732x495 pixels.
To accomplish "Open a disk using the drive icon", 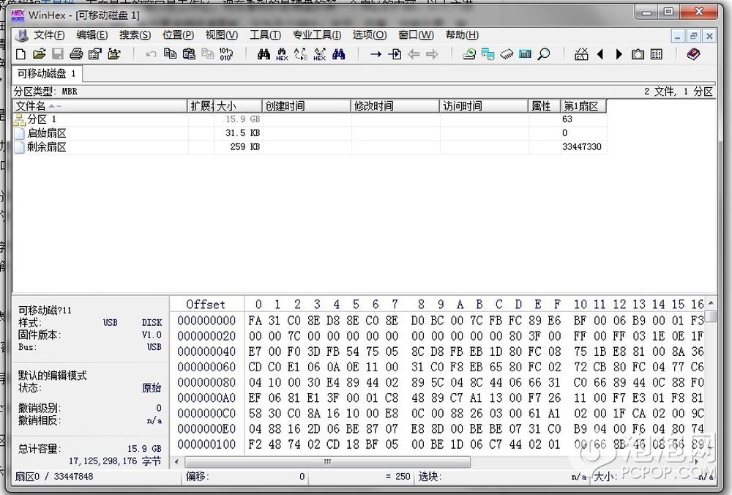I will [x=468, y=54].
